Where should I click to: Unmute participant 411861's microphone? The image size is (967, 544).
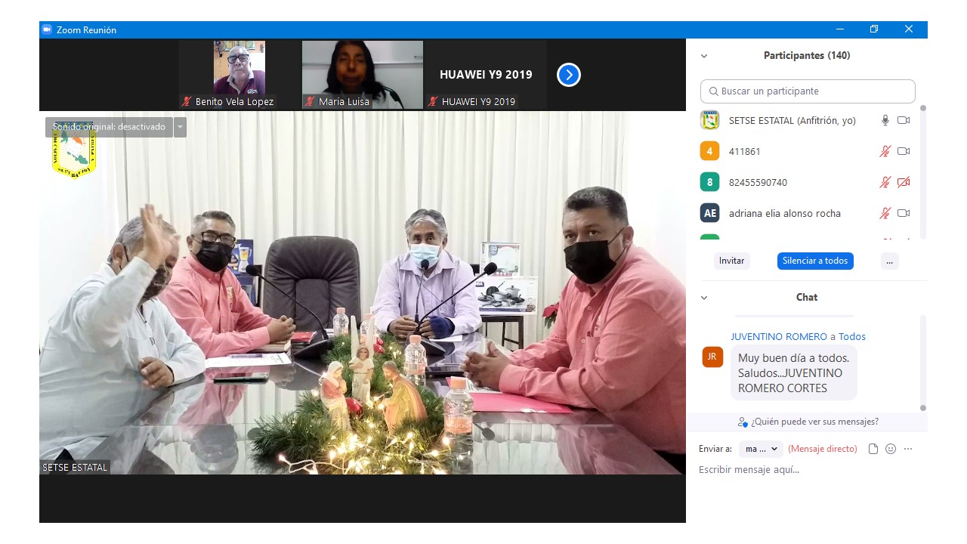pos(885,151)
